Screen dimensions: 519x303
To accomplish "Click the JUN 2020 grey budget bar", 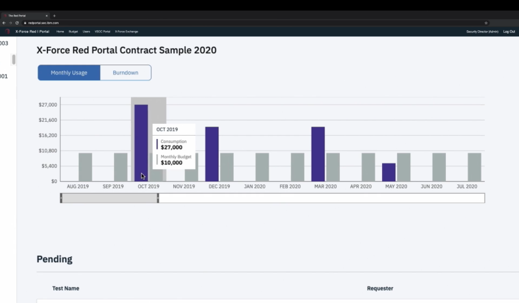I will (x=439, y=167).
